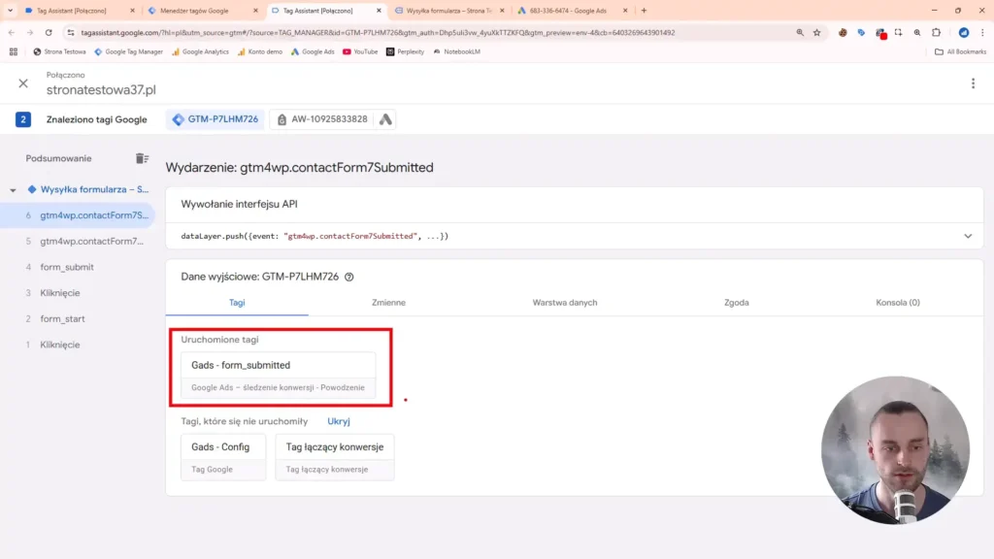Image resolution: width=994 pixels, height=559 pixels.
Task: Click the address bar URL field
Action: (378, 32)
